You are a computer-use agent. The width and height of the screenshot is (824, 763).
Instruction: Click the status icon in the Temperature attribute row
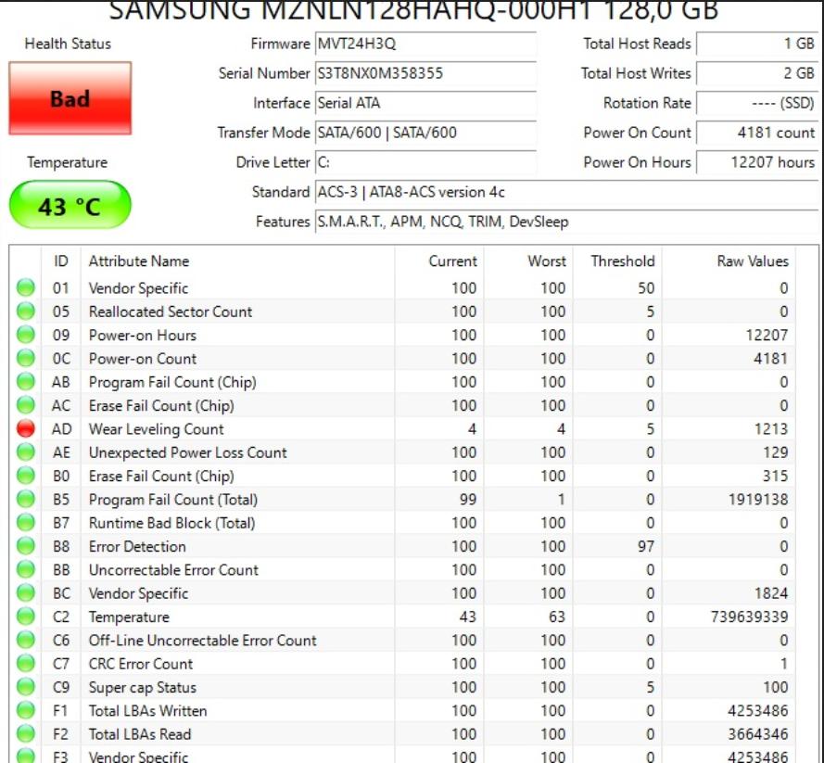26,617
